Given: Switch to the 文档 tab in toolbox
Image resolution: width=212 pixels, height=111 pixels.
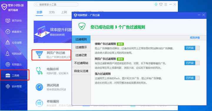Looking at the screenshot, I should tap(52, 12).
